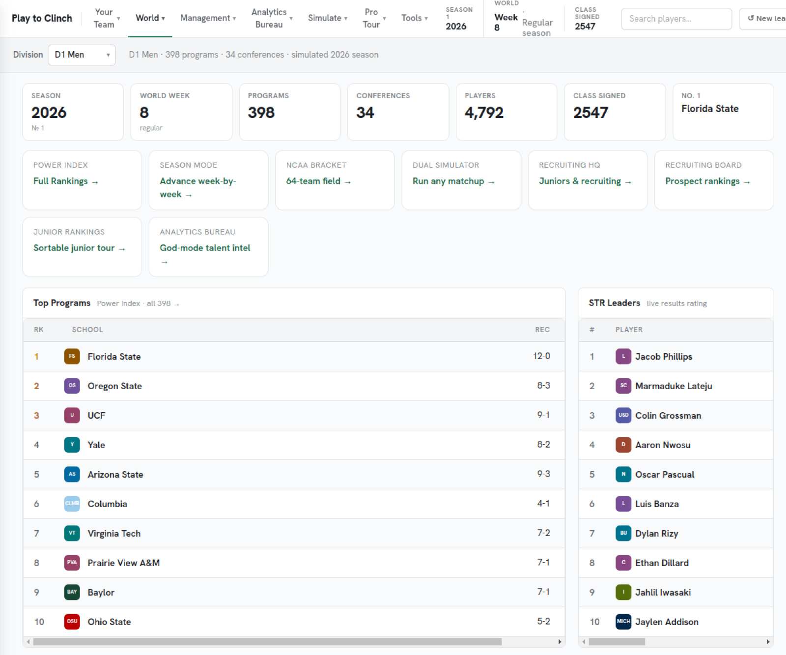786x655 pixels.
Task: Click Jaylen Addison's MICH badge
Action: [x=623, y=622]
